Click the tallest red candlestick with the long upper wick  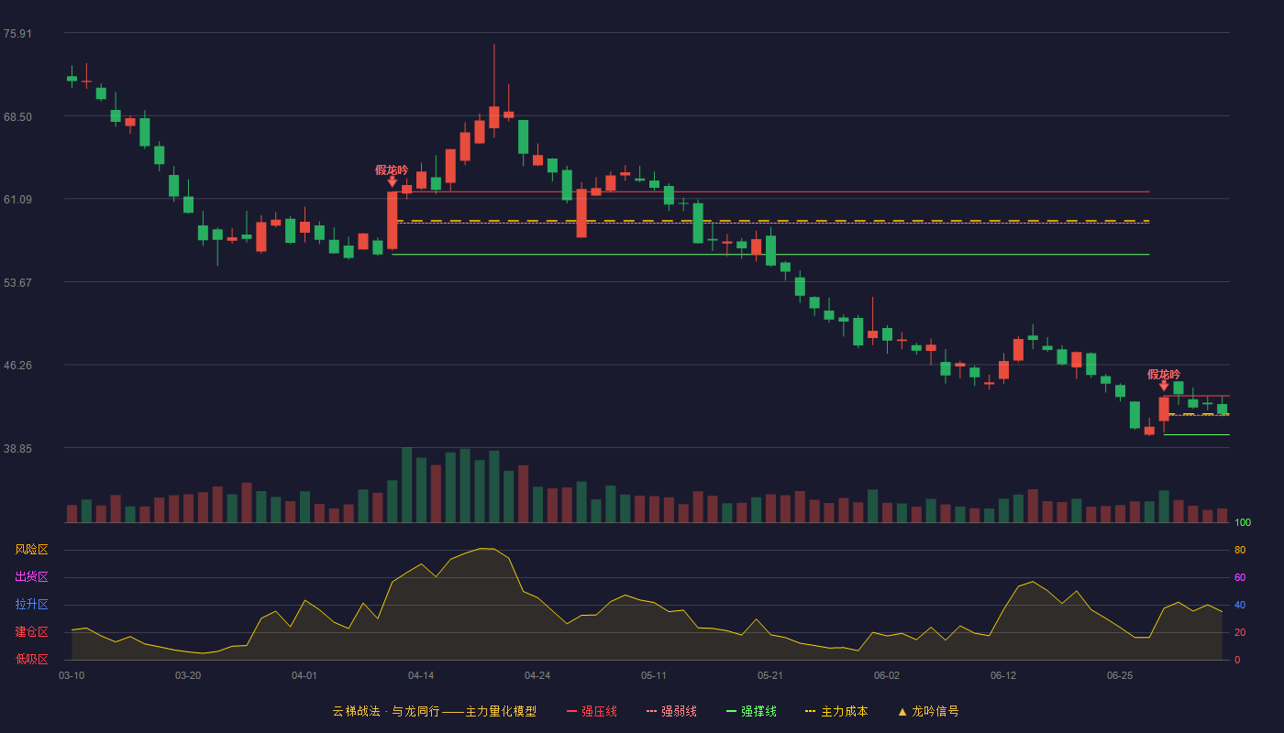[x=493, y=116]
